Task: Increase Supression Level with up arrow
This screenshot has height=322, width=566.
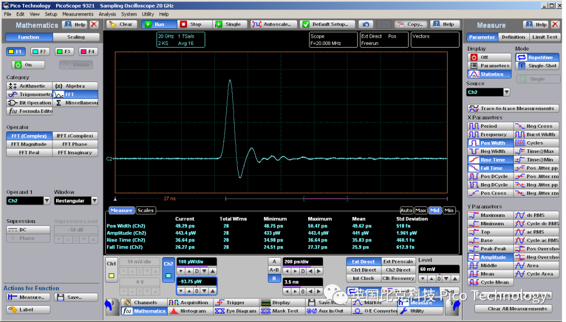Action: [94, 239]
